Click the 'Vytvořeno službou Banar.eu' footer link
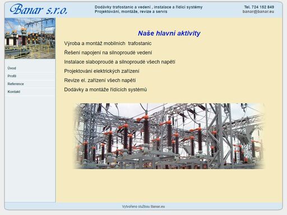The height and width of the screenshot is (215, 287). (x=143, y=207)
